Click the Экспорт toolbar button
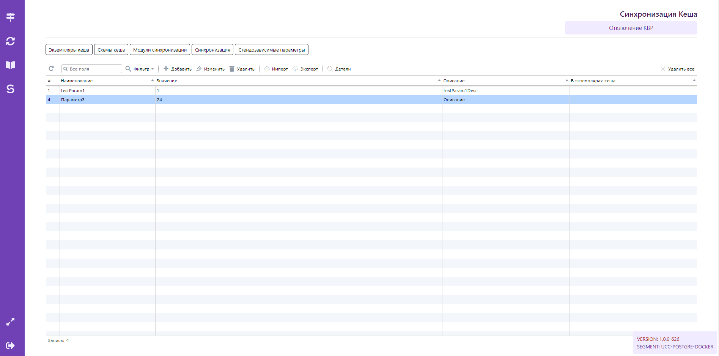Viewport: 719px width, 356px height. point(305,69)
